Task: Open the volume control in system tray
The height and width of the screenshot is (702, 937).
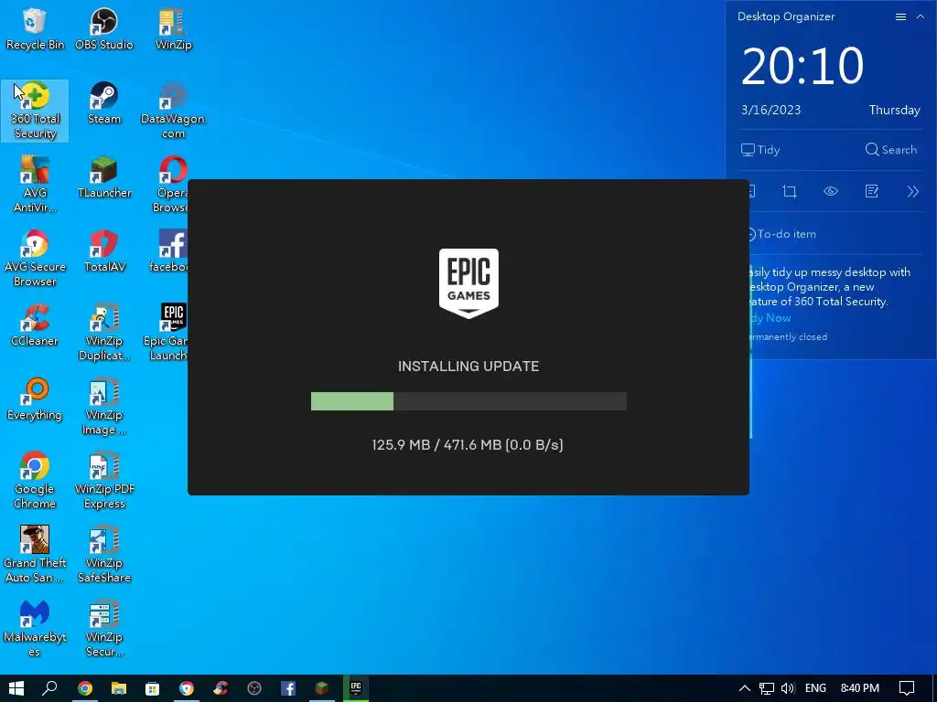Action: pyautogui.click(x=788, y=688)
